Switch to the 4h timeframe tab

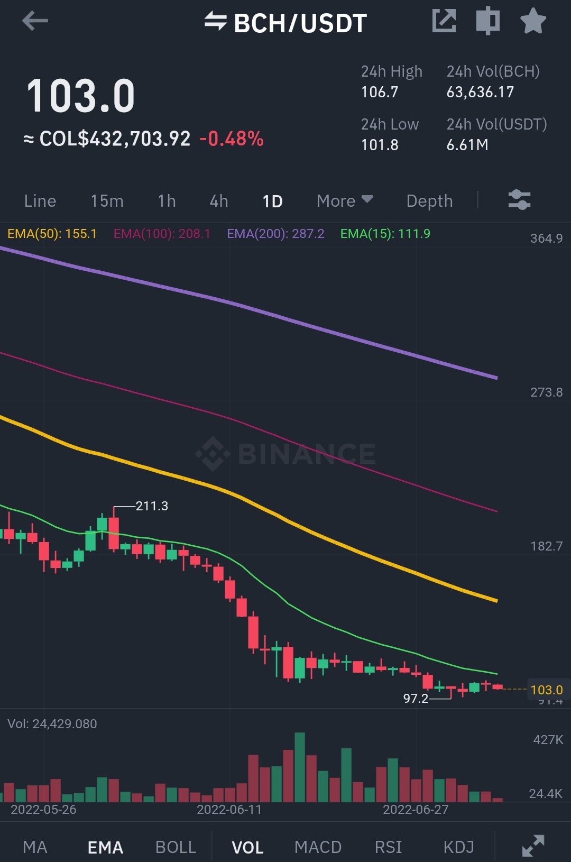(x=219, y=201)
